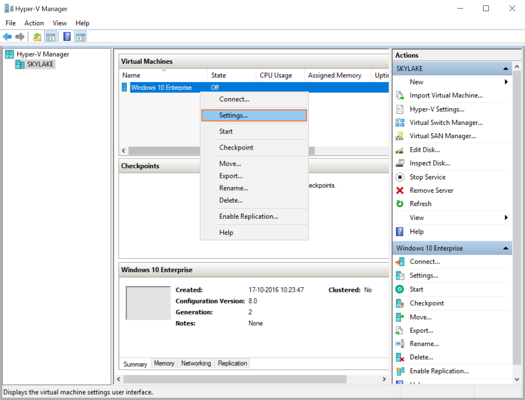Click the Export icon in Actions pane
This screenshot has height=400, width=525.
(400, 330)
